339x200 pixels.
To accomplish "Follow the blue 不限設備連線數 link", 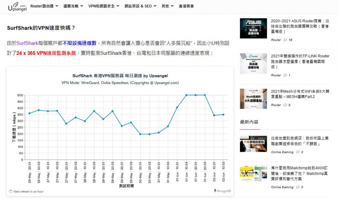I will point(79,43).
